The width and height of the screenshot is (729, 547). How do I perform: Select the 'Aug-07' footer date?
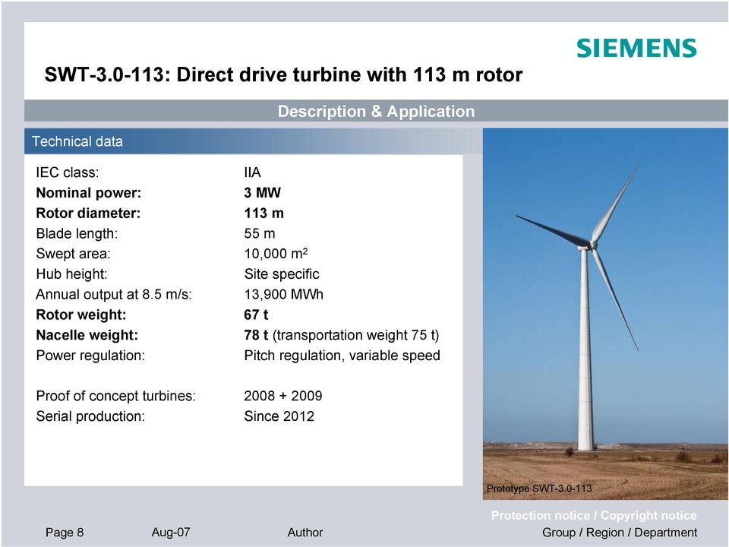(171, 532)
